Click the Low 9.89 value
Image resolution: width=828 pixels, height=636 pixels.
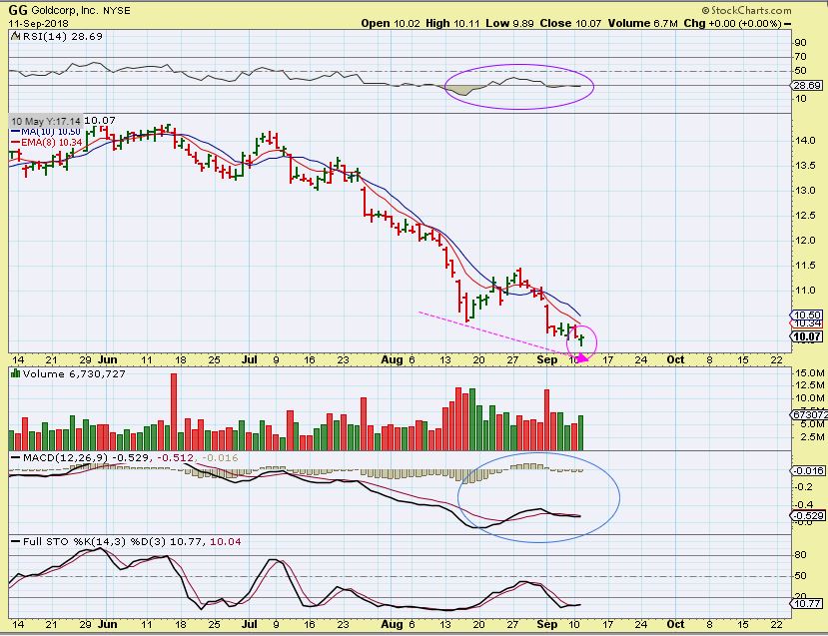pyautogui.click(x=510, y=23)
